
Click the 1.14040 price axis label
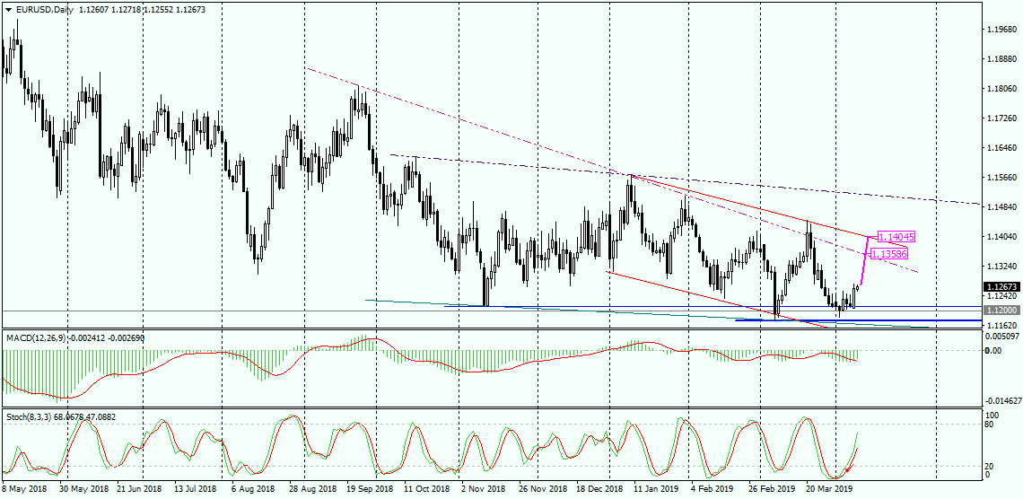click(x=1003, y=237)
